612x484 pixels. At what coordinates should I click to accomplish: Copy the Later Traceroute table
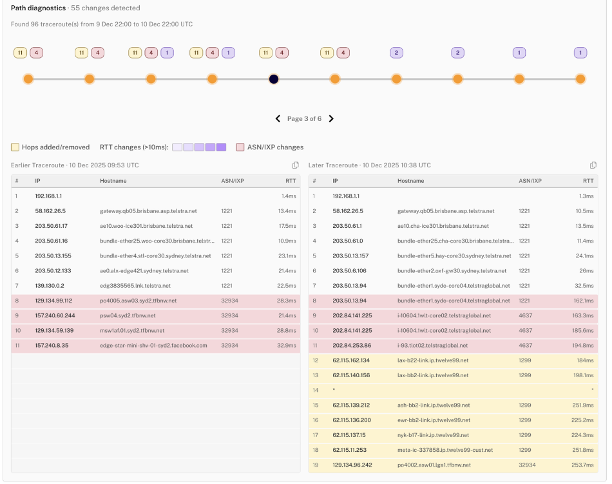click(x=593, y=165)
